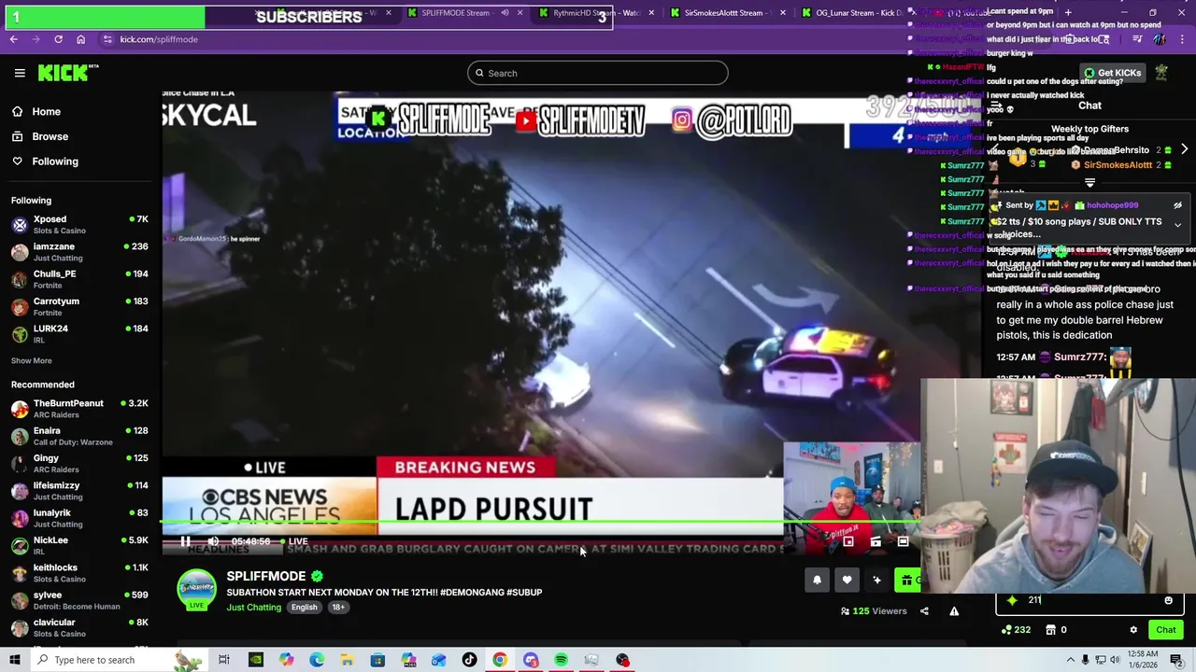Screen dimensions: 1196x672
Task: Focus the Kick search field
Action: coord(597,73)
